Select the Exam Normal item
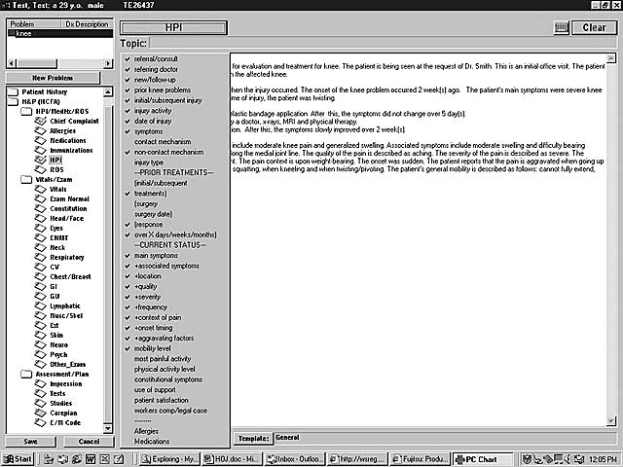 [x=69, y=198]
